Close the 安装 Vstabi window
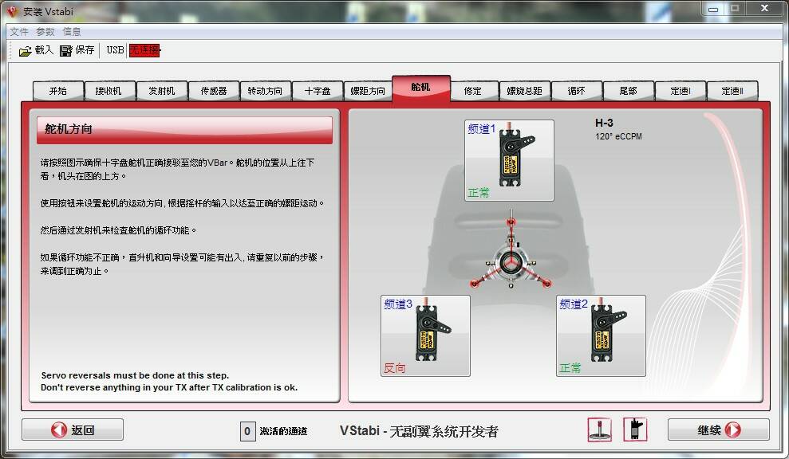Viewport: 789px width, 459px height. [764, 9]
